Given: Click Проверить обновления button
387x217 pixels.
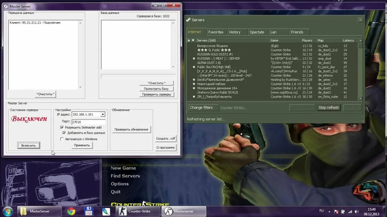Looking at the screenshot, I should (x=131, y=129).
